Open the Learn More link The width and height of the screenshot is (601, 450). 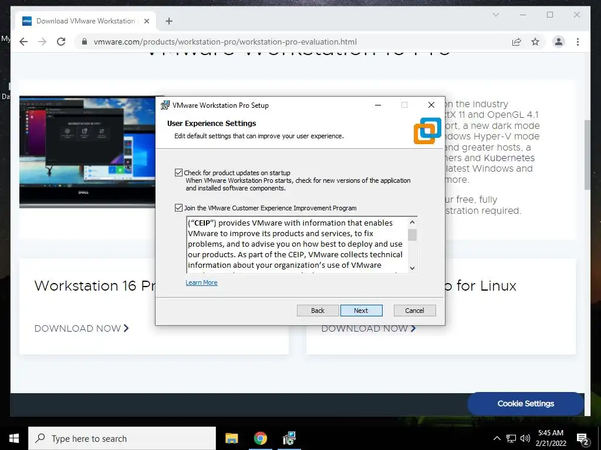coord(201,282)
